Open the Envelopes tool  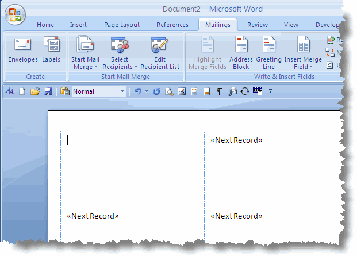(x=23, y=51)
